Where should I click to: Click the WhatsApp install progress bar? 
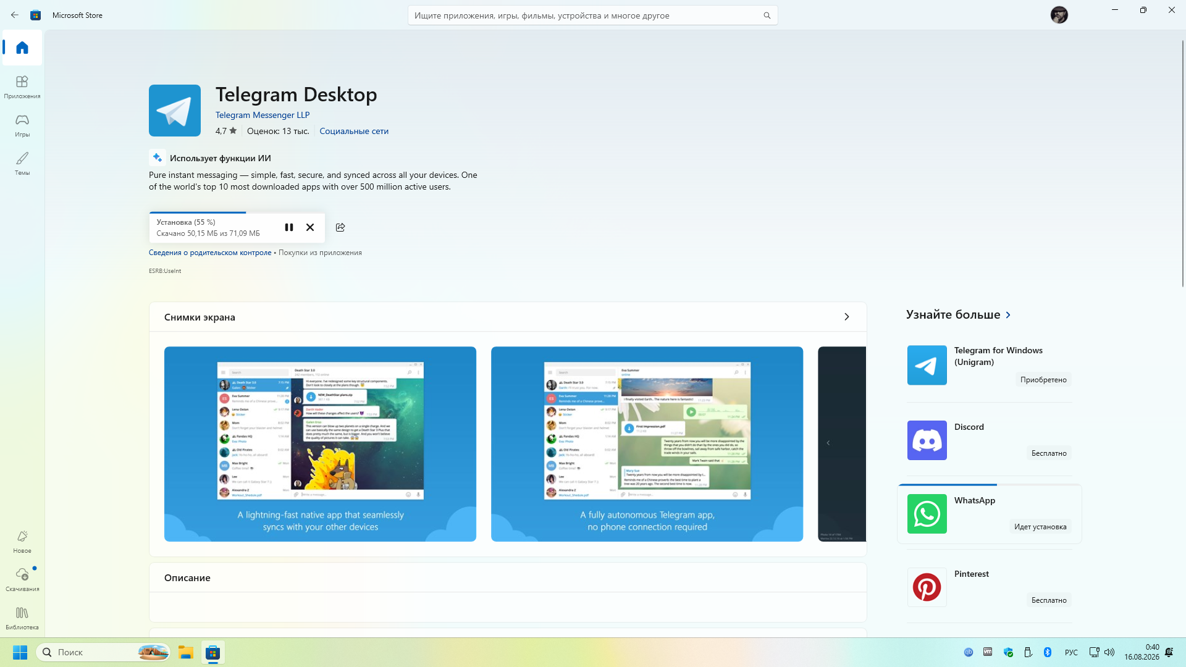coord(990,485)
